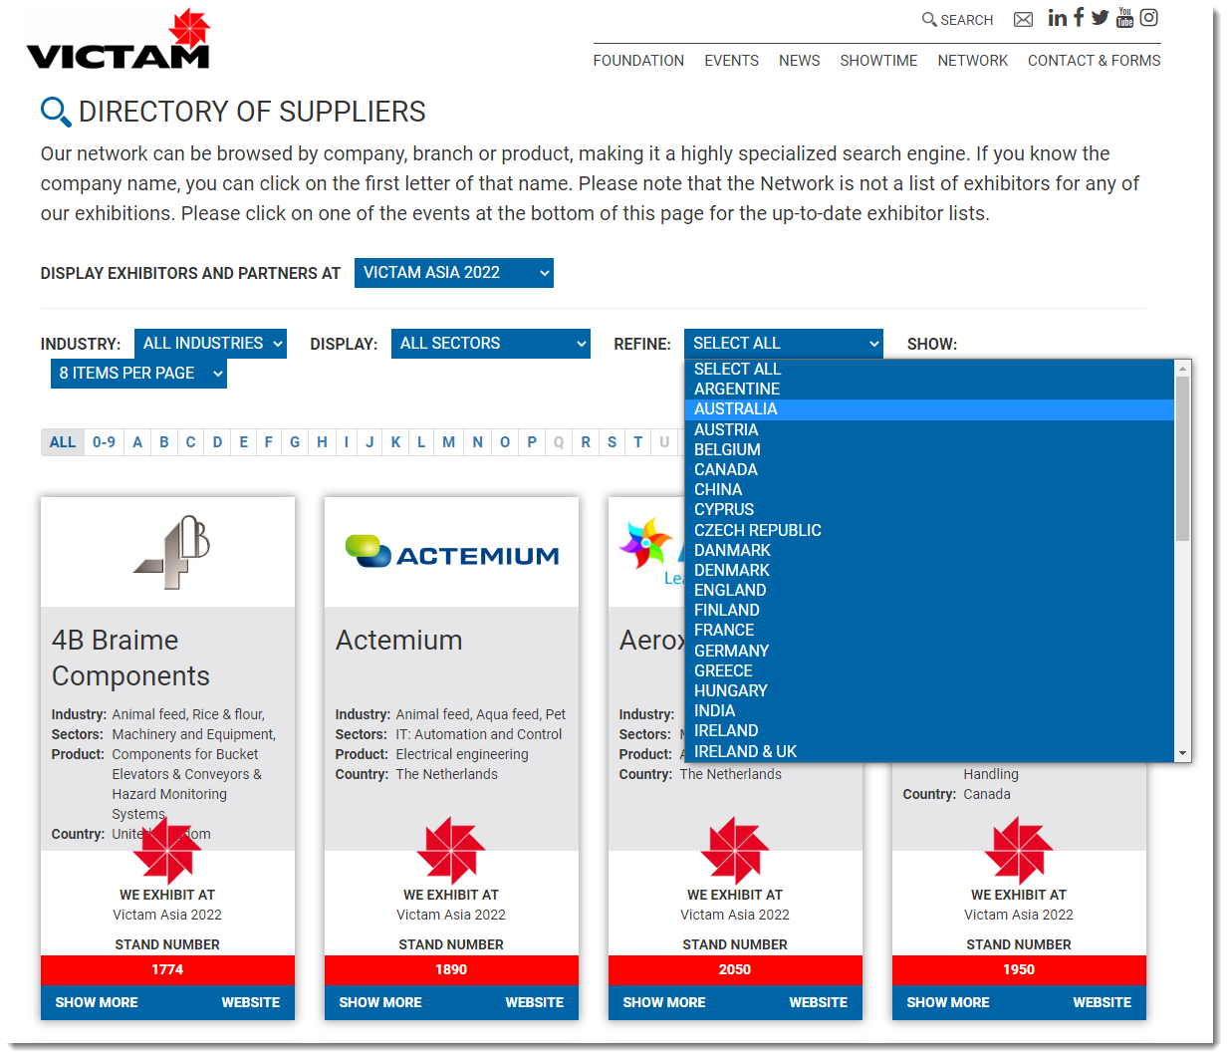
Task: Open the Instagram icon in header
Action: 1148,18
